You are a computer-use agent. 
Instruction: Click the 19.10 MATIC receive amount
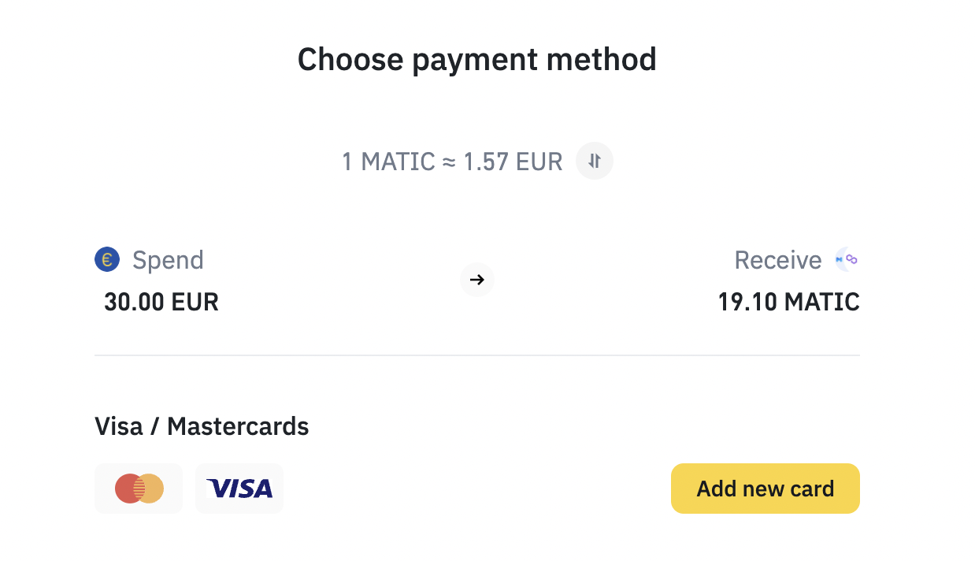(x=788, y=302)
